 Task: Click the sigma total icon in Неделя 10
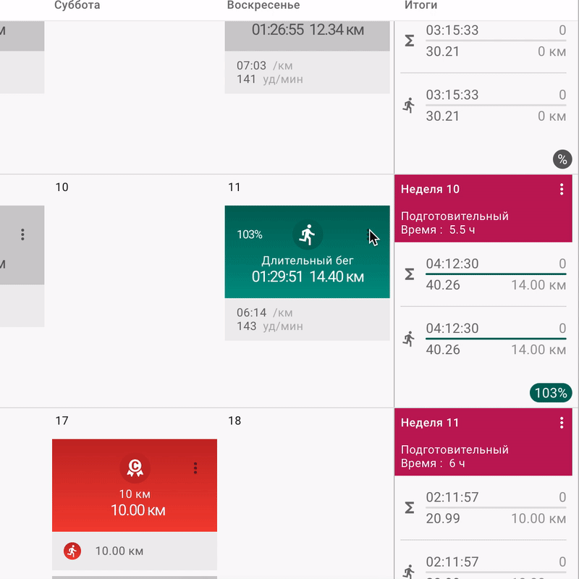pos(409,274)
